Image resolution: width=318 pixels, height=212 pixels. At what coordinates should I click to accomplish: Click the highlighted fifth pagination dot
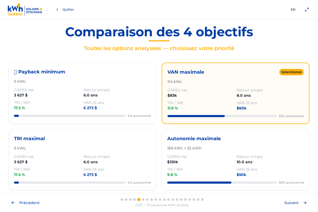pyautogui.click(x=139, y=200)
